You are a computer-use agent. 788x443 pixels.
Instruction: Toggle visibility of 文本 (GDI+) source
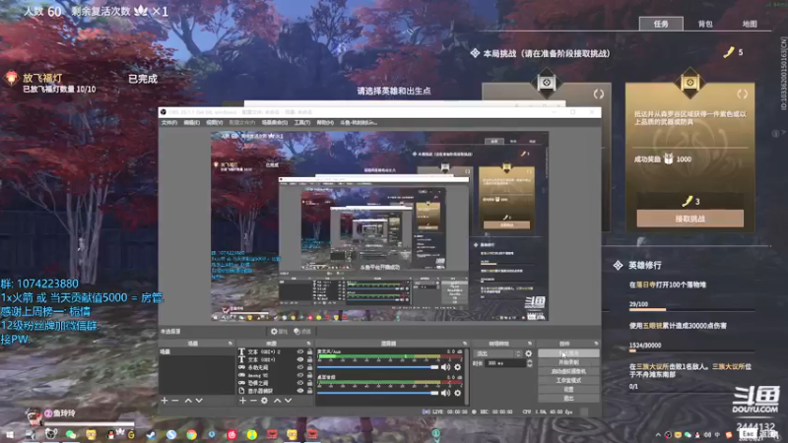point(300,359)
